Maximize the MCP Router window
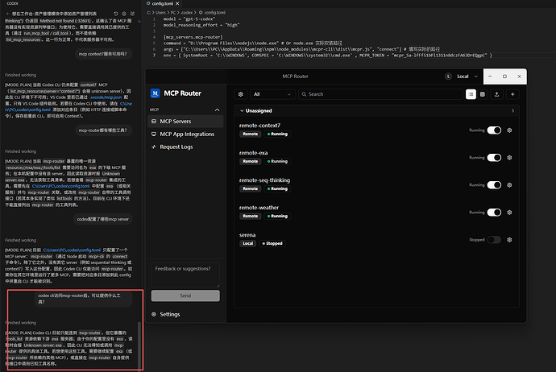The height and width of the screenshot is (372, 556). point(504,76)
